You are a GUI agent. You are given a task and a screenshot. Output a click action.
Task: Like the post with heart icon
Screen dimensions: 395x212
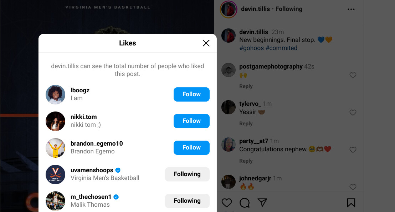pyautogui.click(x=227, y=202)
